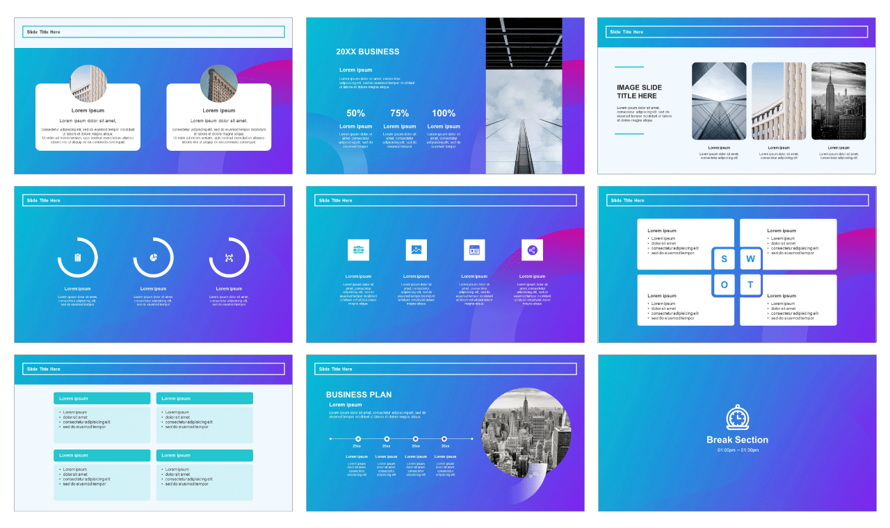
Task: Click the title box on the two-card slide
Action: [154, 32]
